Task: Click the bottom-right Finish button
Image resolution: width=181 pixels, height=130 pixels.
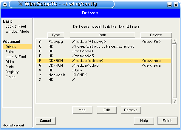Action: tap(168, 121)
